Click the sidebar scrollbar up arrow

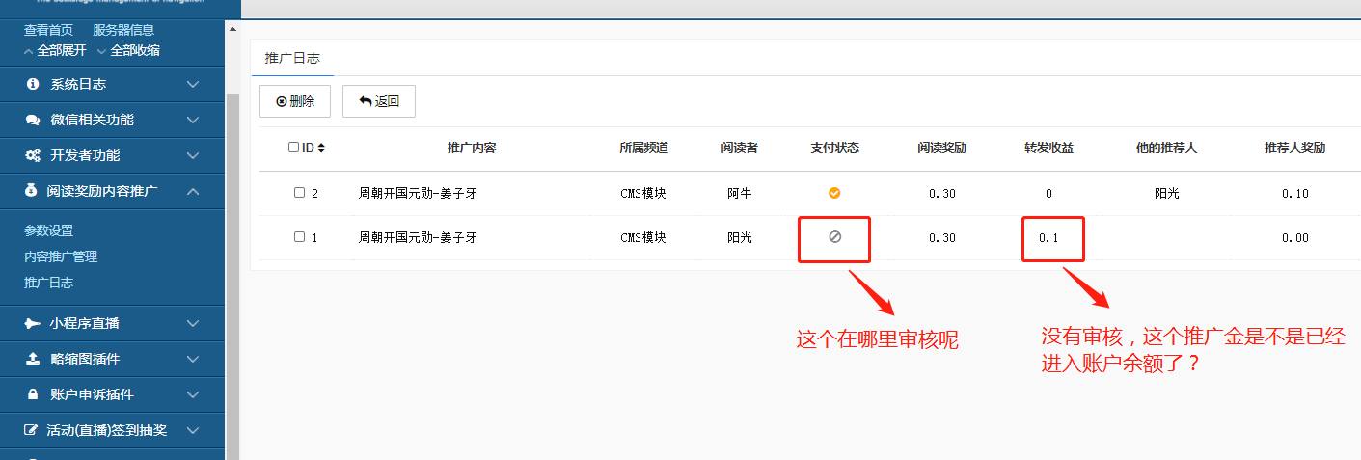click(232, 30)
